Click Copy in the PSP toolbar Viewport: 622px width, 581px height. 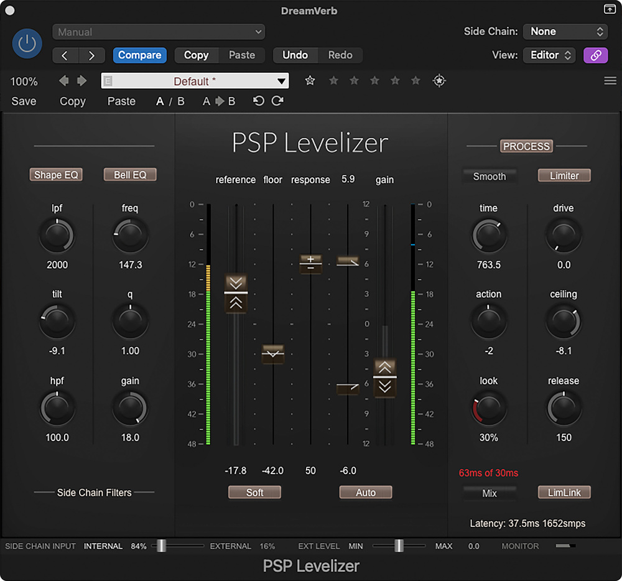point(73,101)
